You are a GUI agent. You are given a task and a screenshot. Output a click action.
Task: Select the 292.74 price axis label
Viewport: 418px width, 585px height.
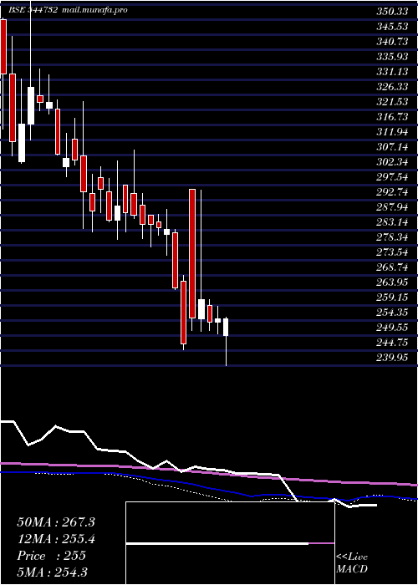[x=392, y=192]
